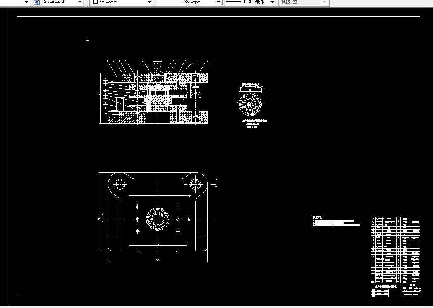
Task: Select the die shank atop the sectional assembly view
Action: click(158, 67)
